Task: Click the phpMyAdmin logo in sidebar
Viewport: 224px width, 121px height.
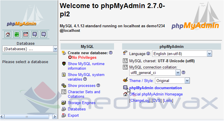Action: [21, 24]
